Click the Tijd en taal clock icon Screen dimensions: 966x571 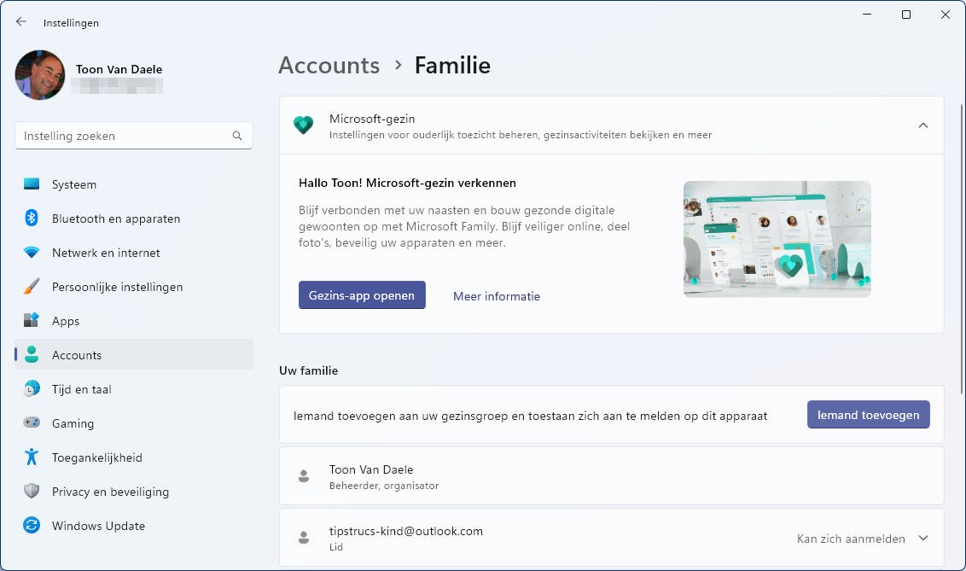tap(32, 389)
